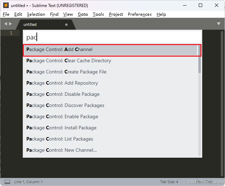Select 'Package Control: Clear Cache Directory'

tap(110, 61)
